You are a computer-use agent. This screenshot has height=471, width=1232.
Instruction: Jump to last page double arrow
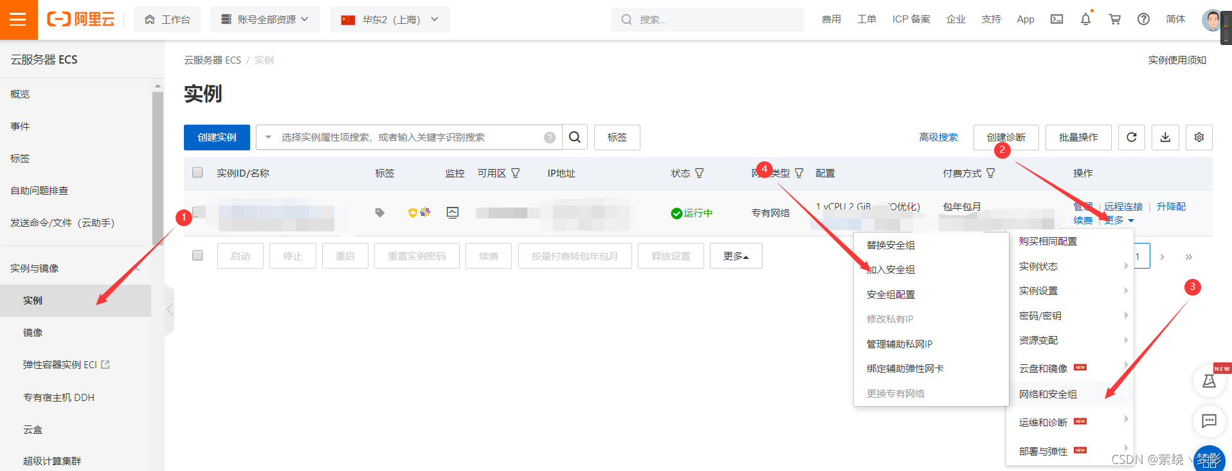(x=1188, y=256)
